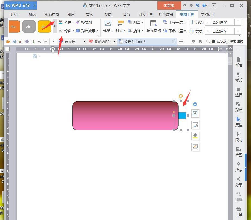Decrease the 宽度 width value

pos(208,31)
